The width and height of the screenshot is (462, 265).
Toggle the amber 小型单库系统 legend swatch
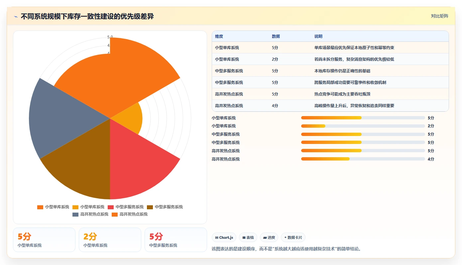pos(75,207)
